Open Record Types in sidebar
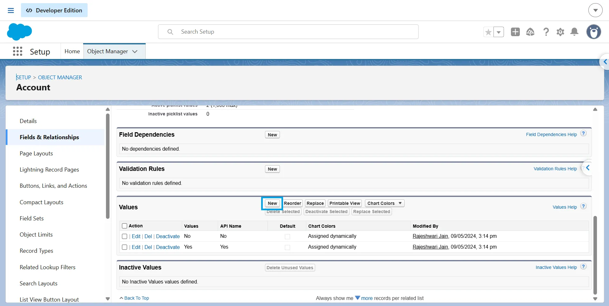 click(x=36, y=251)
